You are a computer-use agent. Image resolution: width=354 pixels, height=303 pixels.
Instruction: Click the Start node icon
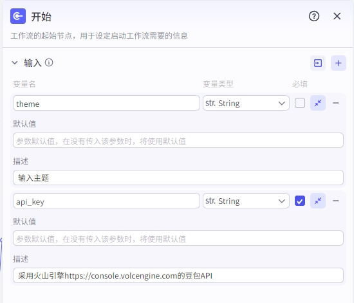18,16
